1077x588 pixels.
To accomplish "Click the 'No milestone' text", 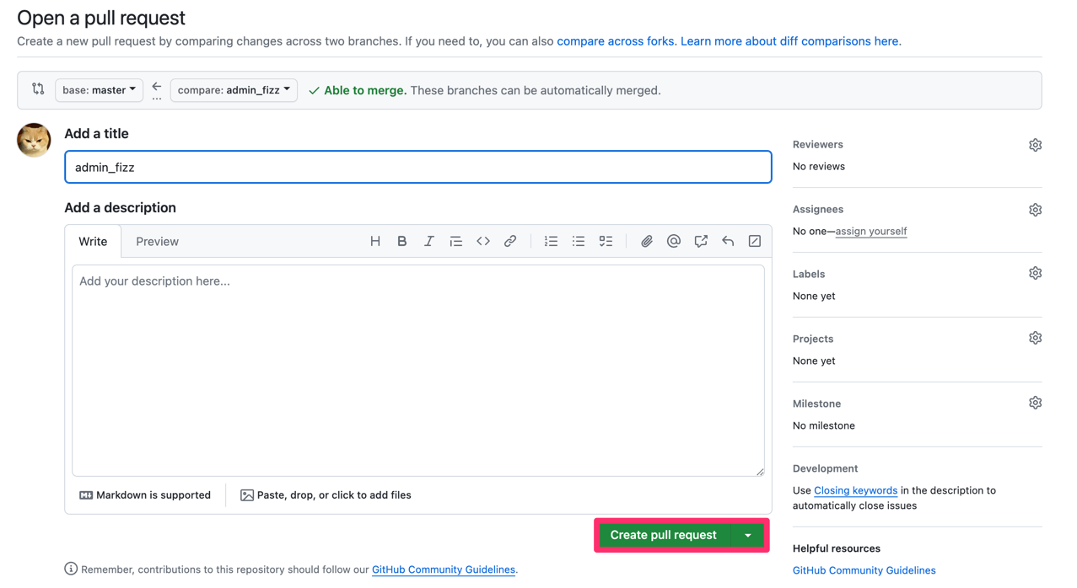I will point(824,425).
